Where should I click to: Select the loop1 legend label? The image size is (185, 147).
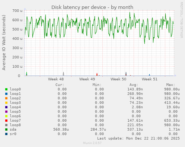pos(15,94)
